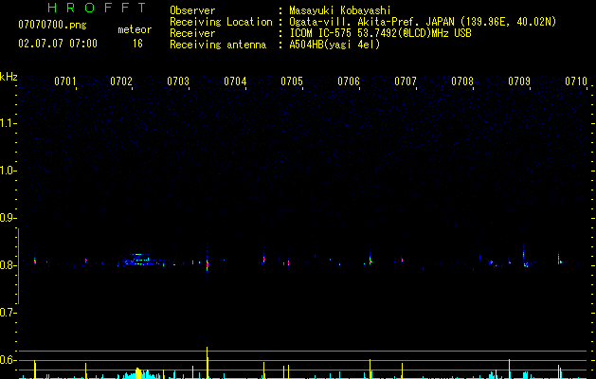Click the gray vertical range bar at left
Screen dimensions: 596x379
(x=18, y=266)
